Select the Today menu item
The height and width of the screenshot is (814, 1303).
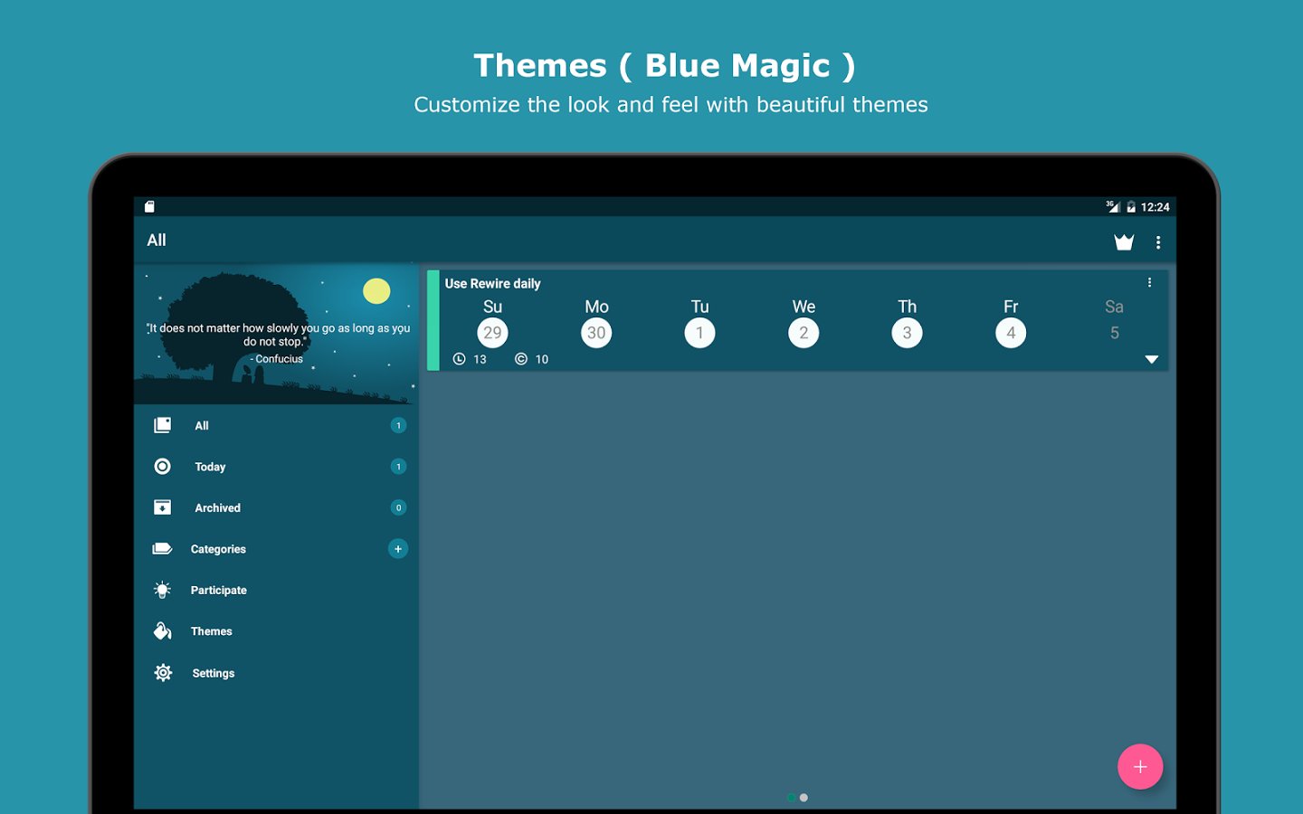(210, 467)
